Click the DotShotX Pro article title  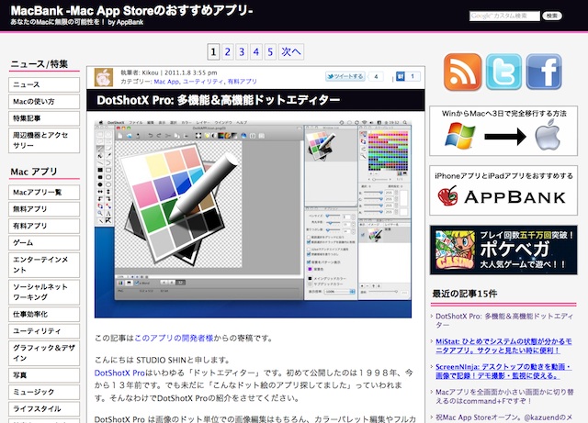[219, 100]
